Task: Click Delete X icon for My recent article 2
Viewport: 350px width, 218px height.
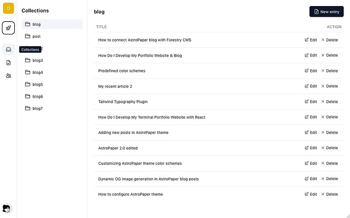Action: click(323, 86)
